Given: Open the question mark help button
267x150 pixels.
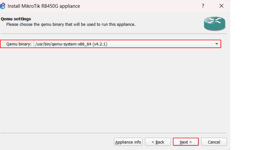Looking at the screenshot, I should (x=203, y=6).
